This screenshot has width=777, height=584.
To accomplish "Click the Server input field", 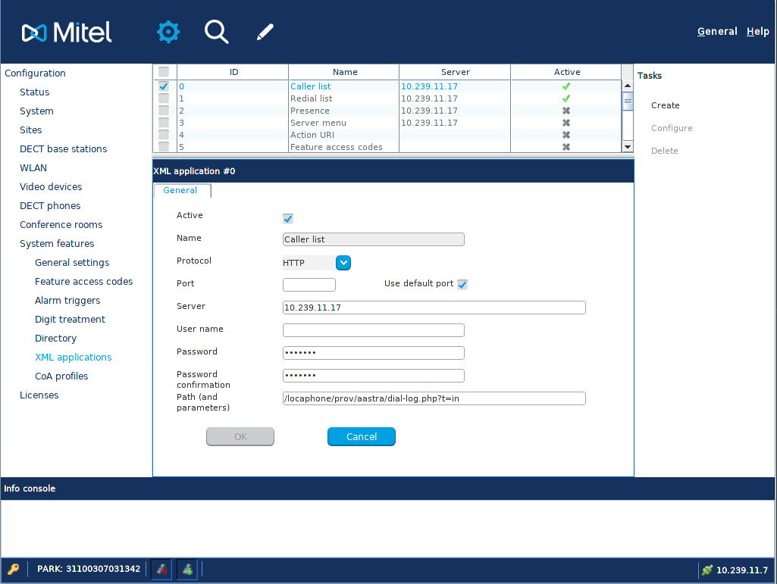I will pyautogui.click(x=434, y=308).
